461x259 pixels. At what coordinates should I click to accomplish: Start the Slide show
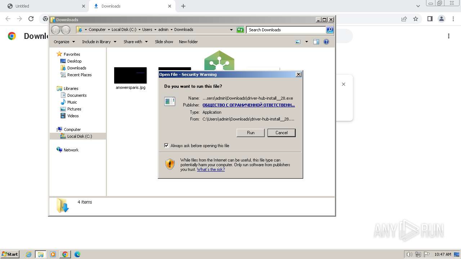[164, 42]
